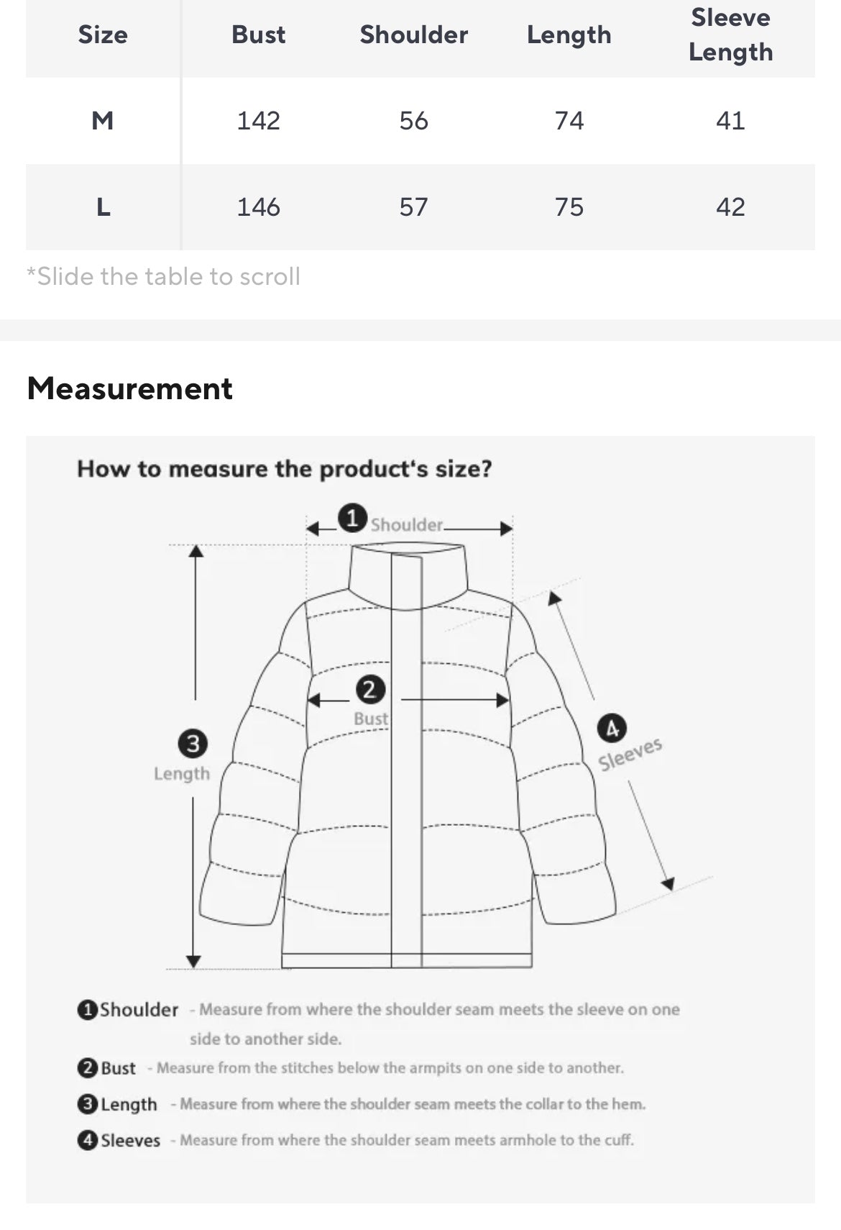
Task: Click the 'Slide the table to scroll' note
Action: (164, 276)
